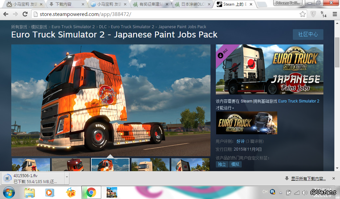Select the first screenshot thumbnail
Image resolution: width=340 pixels, height=199 pixels.
coord(31,165)
